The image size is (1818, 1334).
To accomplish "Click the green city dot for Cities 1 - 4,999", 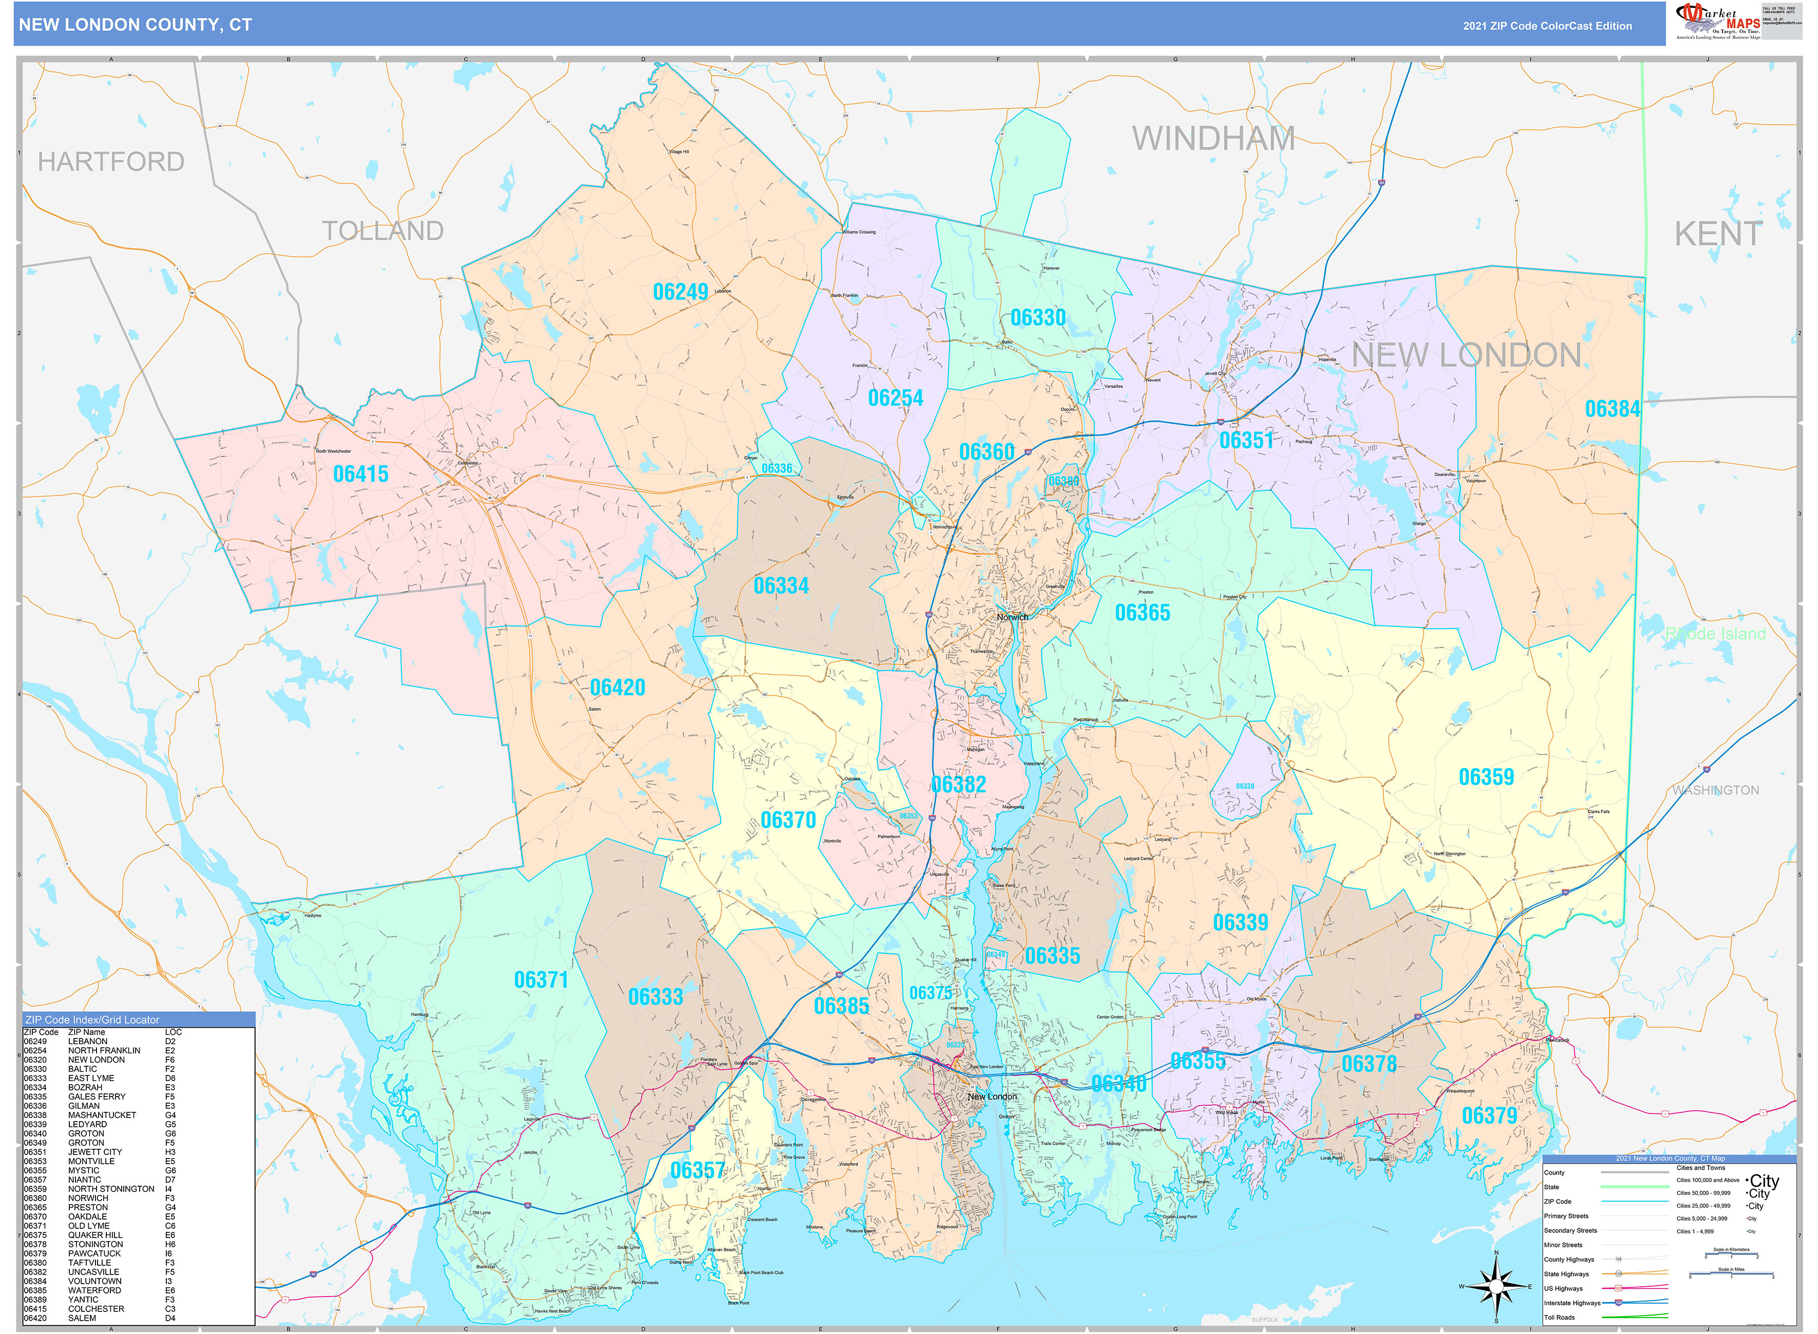I will (x=1747, y=1231).
